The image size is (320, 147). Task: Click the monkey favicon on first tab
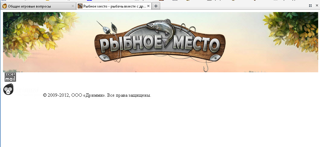tap(5, 6)
